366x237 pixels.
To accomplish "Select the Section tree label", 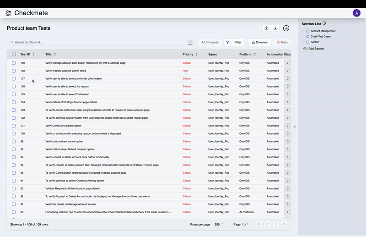I will (x=315, y=42).
